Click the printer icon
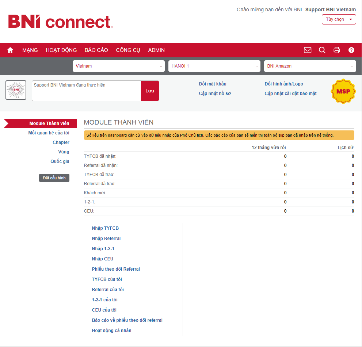The image size is (362, 347). coord(336,50)
